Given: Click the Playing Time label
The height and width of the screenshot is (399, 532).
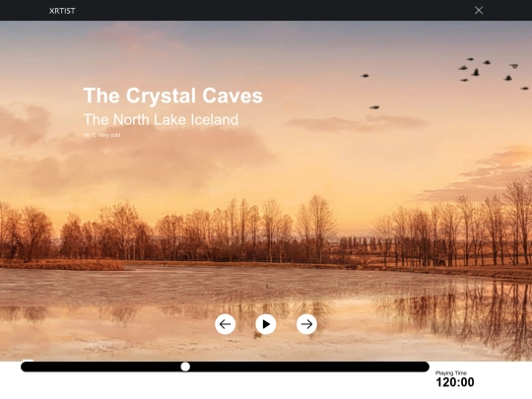Looking at the screenshot, I should 451,372.
